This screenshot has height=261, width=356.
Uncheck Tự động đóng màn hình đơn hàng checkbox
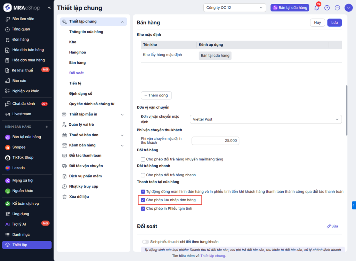(143, 192)
